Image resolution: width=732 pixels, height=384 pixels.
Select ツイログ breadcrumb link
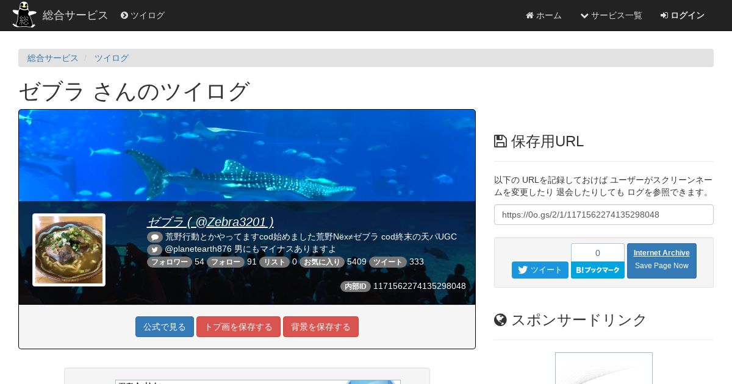pyautogui.click(x=111, y=58)
